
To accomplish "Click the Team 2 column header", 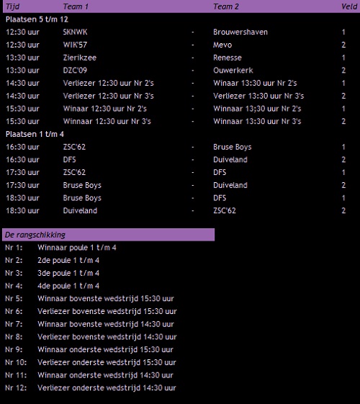I will (x=226, y=6).
